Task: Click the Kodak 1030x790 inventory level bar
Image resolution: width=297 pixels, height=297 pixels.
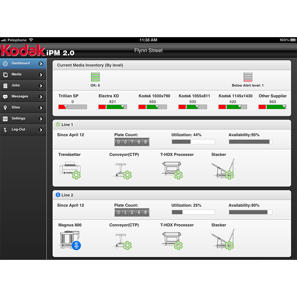Action: (153, 107)
